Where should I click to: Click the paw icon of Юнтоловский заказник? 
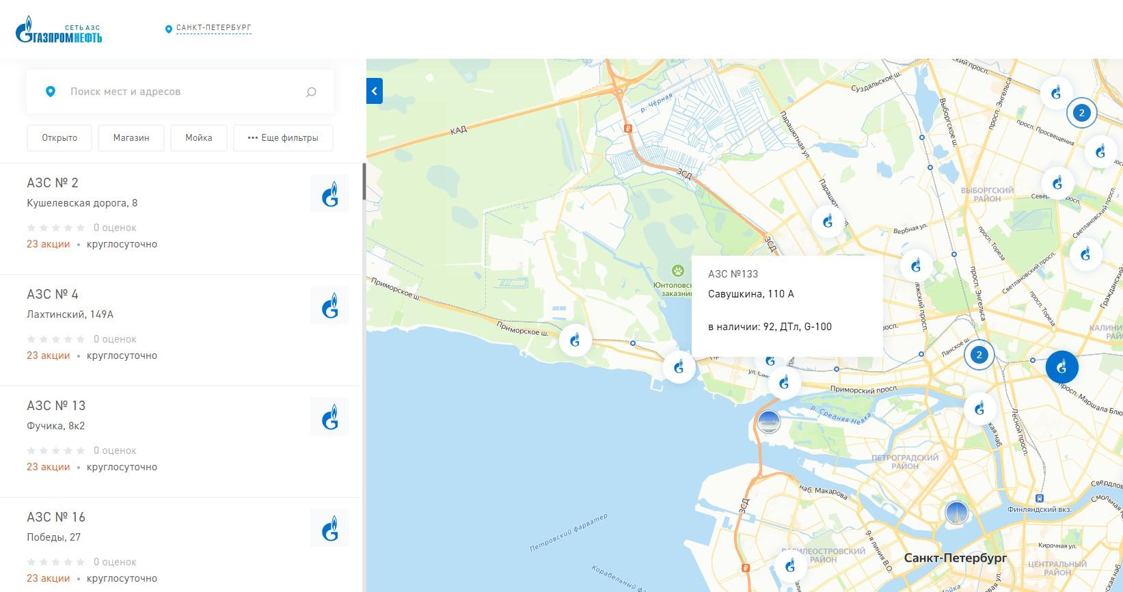pos(677,271)
